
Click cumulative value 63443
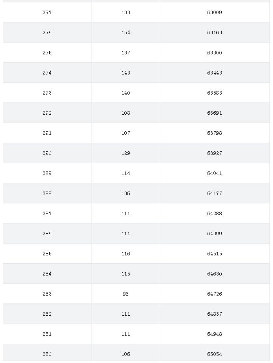pos(215,73)
